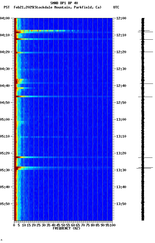This screenshot has width=155, height=243.
Task: Click the 13:30 UTC time label
Action: pyautogui.click(x=121, y=170)
